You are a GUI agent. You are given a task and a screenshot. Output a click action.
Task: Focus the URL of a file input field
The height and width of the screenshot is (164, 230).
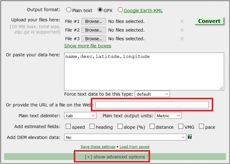[152, 105]
